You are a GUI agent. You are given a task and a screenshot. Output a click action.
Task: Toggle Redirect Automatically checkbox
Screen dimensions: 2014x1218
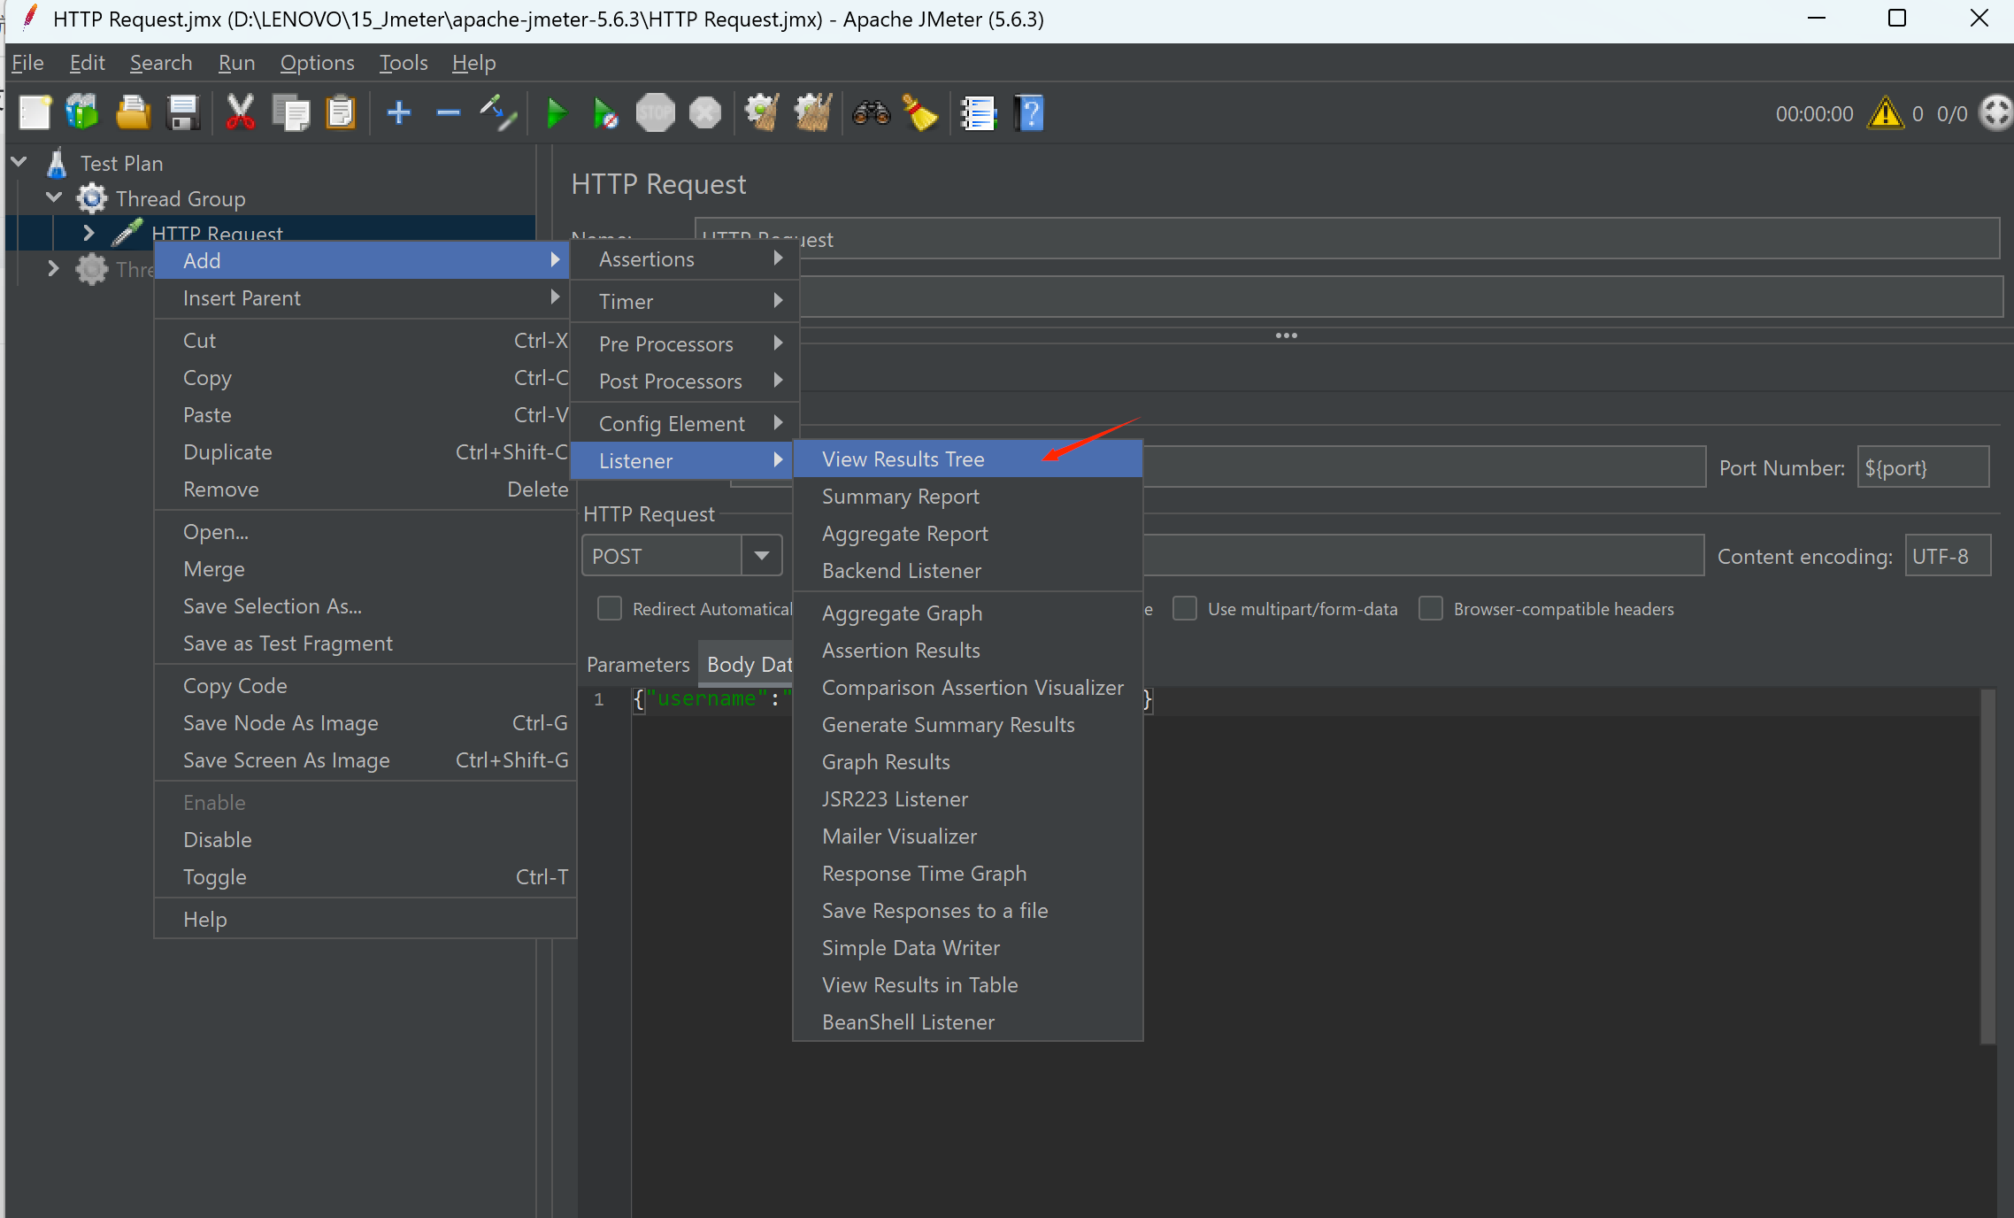tap(610, 608)
